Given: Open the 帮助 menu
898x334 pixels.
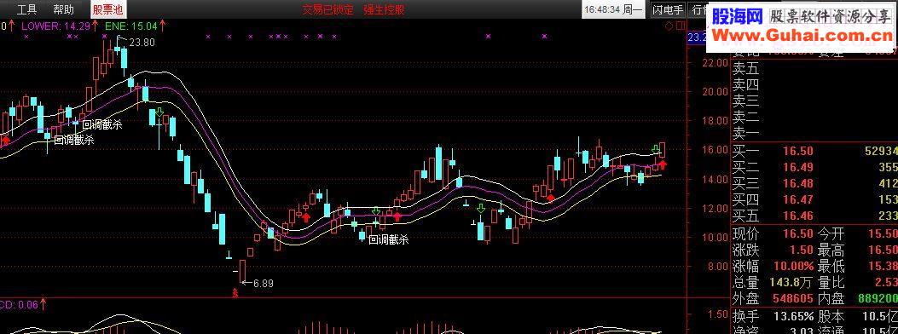Looking at the screenshot, I should click(x=63, y=9).
